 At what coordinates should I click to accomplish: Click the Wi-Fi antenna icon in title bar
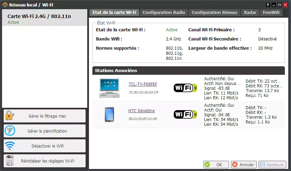pos(5,5)
